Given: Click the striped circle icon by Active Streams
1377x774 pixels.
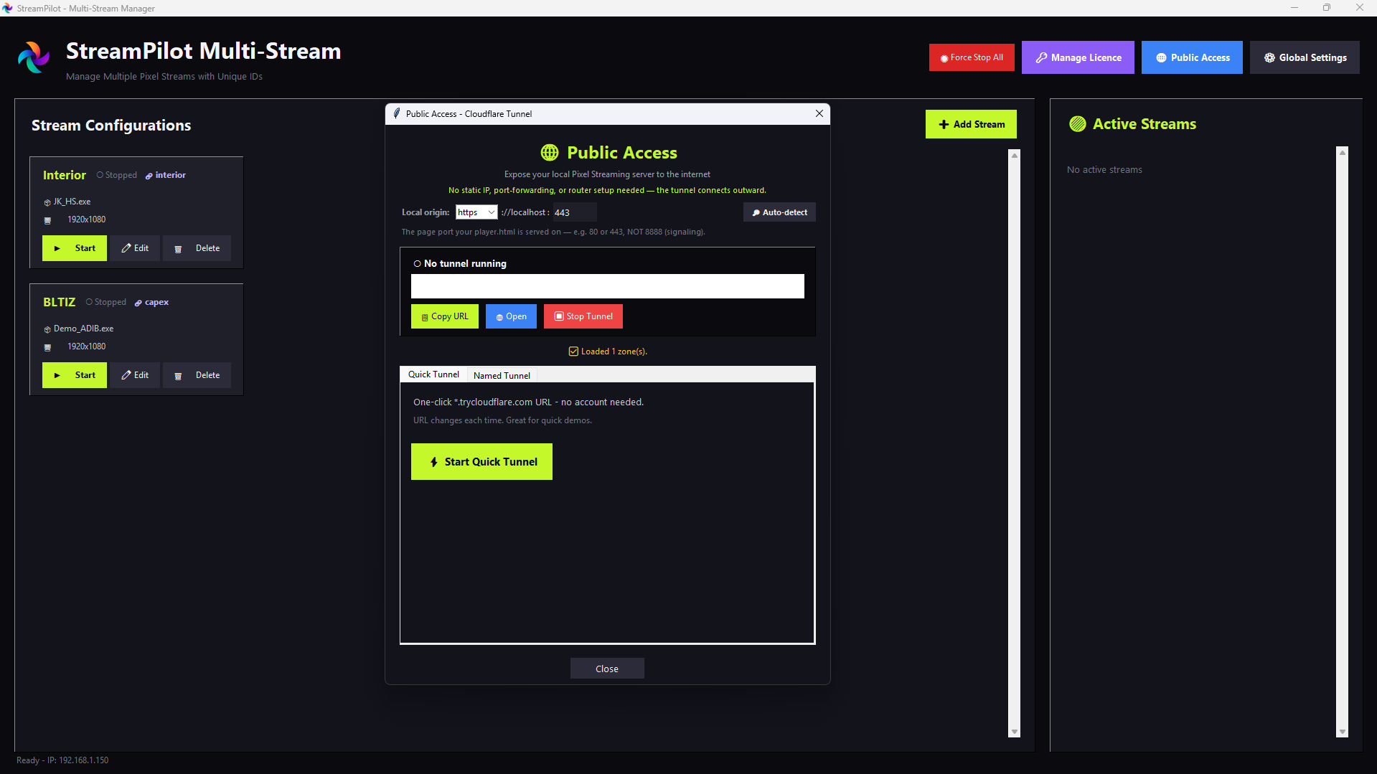Looking at the screenshot, I should click(x=1077, y=124).
